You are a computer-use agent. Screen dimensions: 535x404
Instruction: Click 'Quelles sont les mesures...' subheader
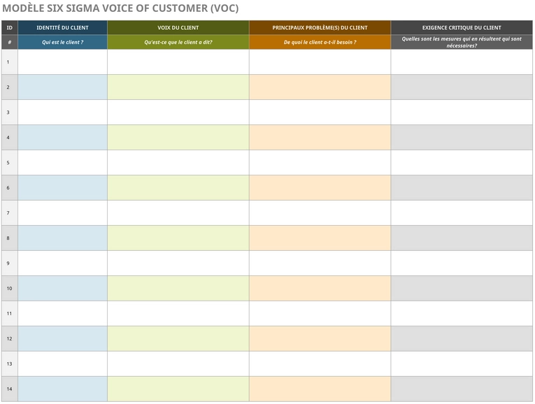click(462, 42)
